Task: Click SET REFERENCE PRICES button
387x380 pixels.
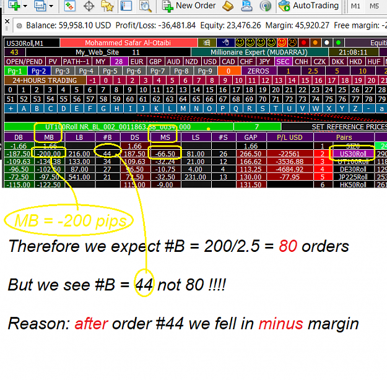Action: coord(336,127)
